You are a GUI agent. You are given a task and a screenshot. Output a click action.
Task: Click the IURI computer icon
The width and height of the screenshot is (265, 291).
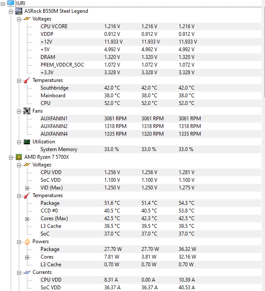click(10, 3)
